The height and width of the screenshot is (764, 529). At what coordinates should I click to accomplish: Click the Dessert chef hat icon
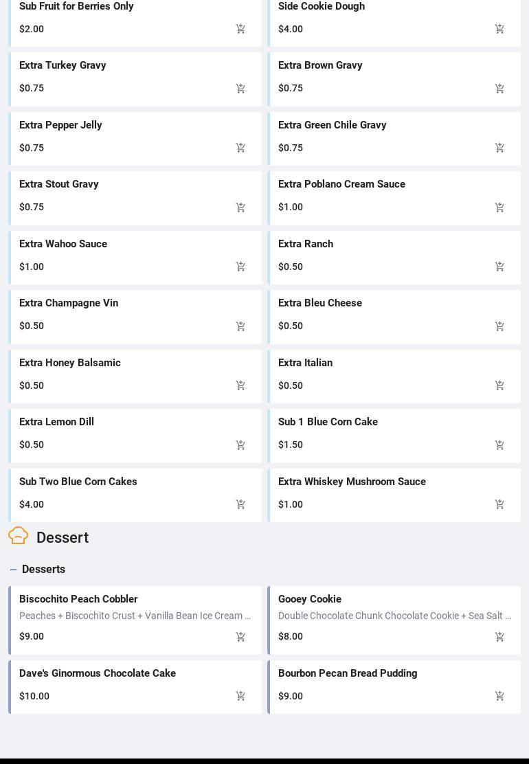pos(19,536)
